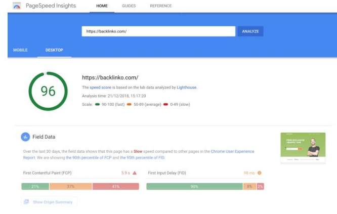Click the red 41% FCP bar segment
This screenshot has width=337, height=214.
116,186
